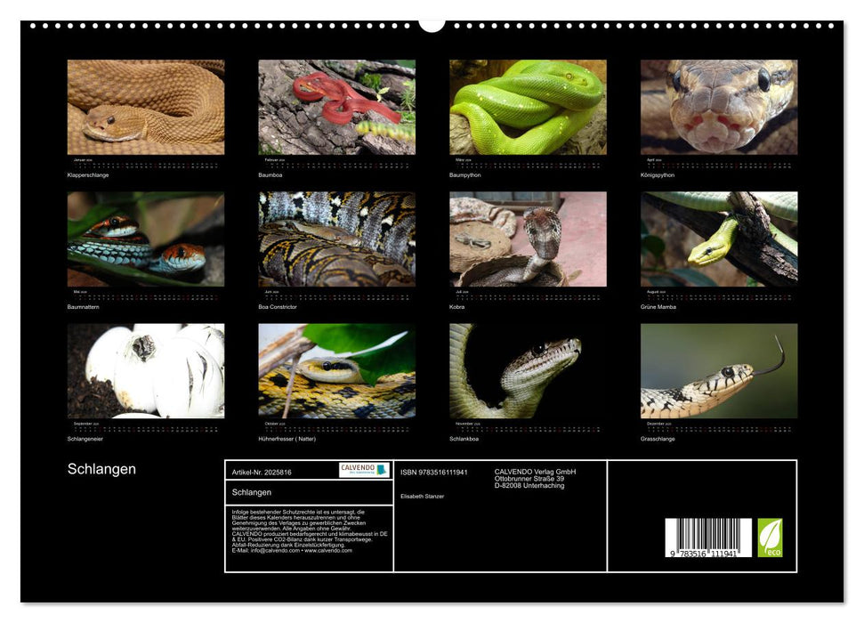The width and height of the screenshot is (864, 623).
Task: Click the calendar hanging hole at top
Action: coord(432,23)
